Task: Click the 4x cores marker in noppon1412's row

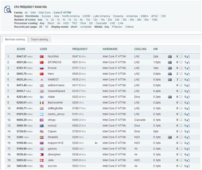Action: (96, 143)
